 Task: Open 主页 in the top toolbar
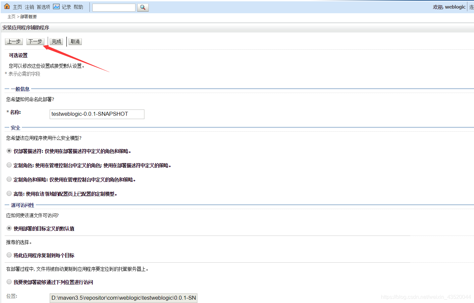click(18, 7)
